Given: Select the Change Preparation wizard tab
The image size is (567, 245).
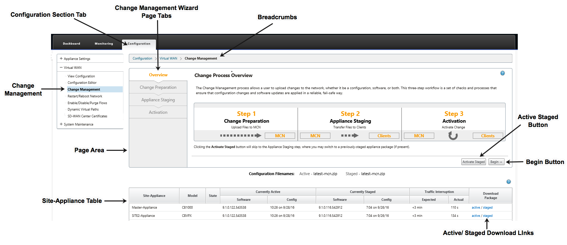Looking at the screenshot, I should point(158,87).
